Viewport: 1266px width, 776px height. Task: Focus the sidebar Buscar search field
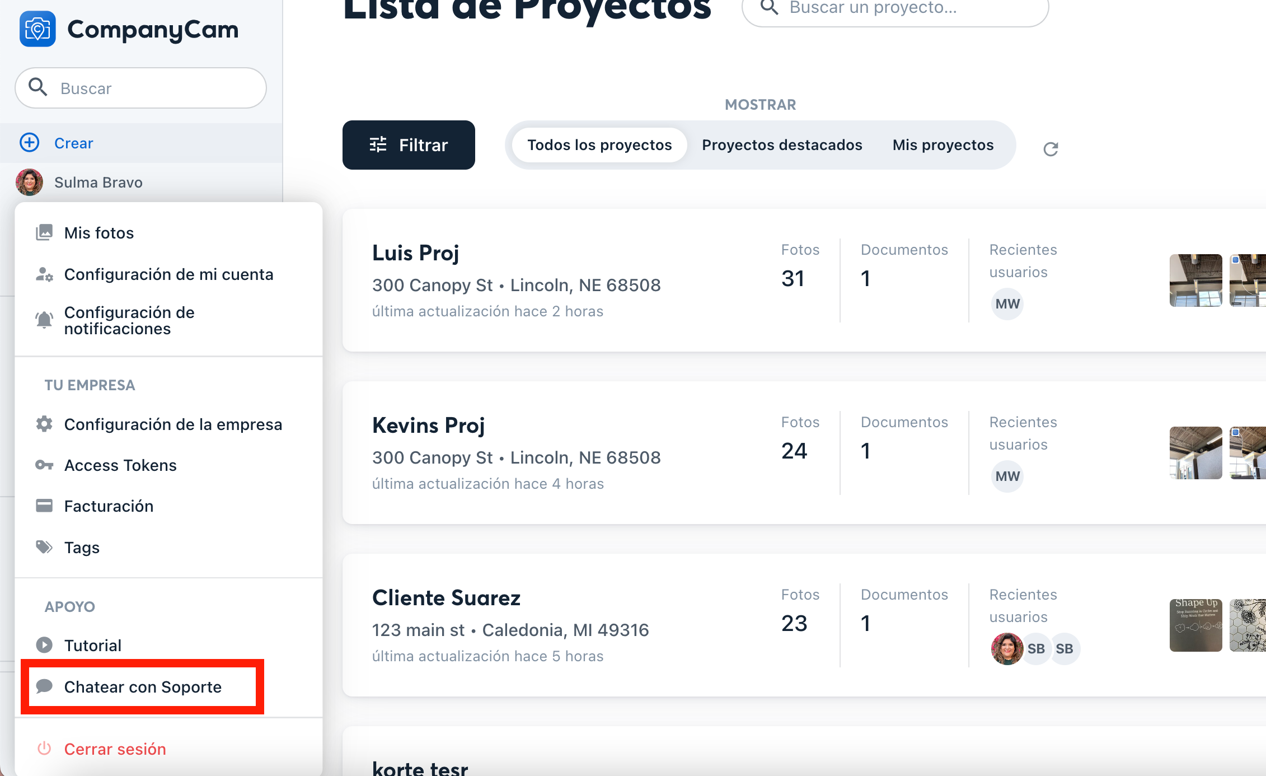tap(140, 88)
